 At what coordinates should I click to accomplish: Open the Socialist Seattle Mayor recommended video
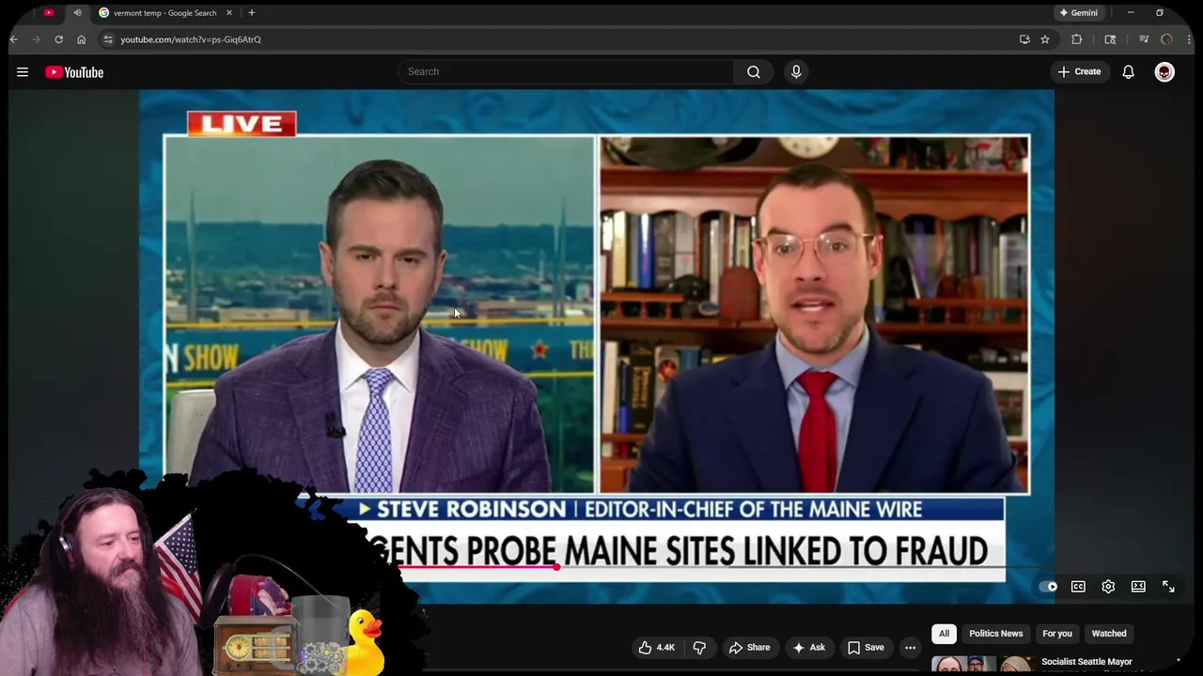(x=1086, y=662)
